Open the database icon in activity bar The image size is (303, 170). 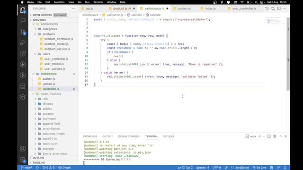[23, 86]
